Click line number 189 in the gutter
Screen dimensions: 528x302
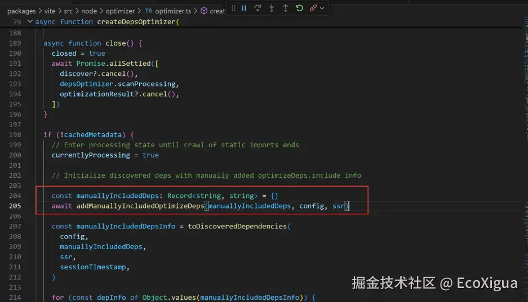pos(15,43)
